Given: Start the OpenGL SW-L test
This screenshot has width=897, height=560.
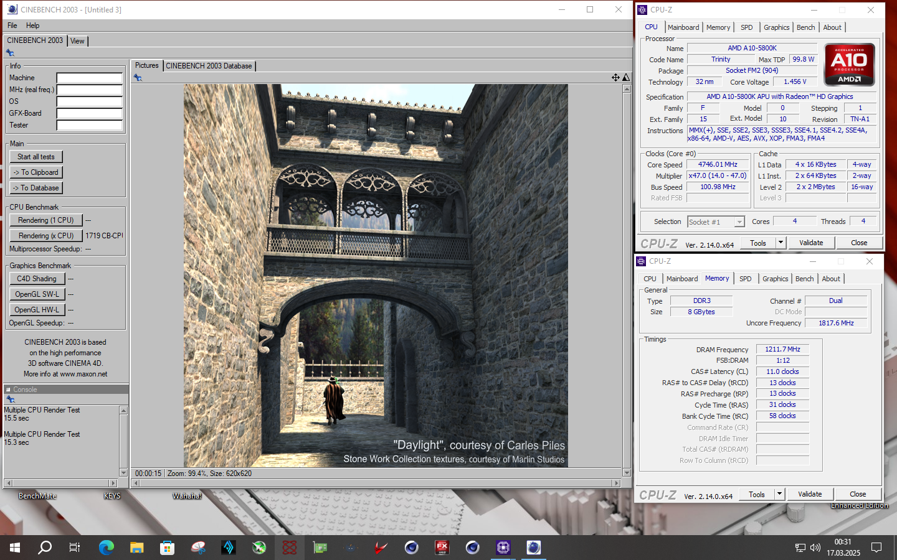Looking at the screenshot, I should (x=37, y=294).
